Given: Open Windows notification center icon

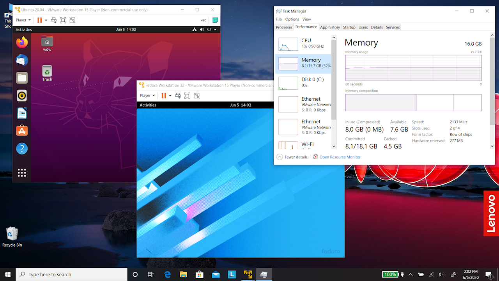Looking at the screenshot, I should coord(488,274).
